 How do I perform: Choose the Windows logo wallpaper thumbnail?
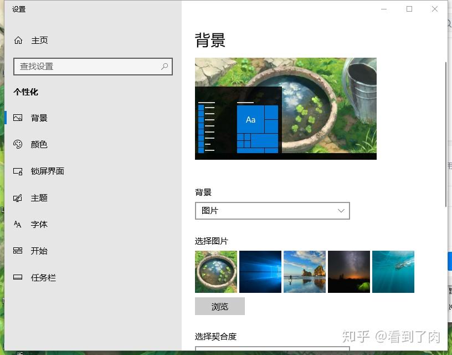point(260,271)
